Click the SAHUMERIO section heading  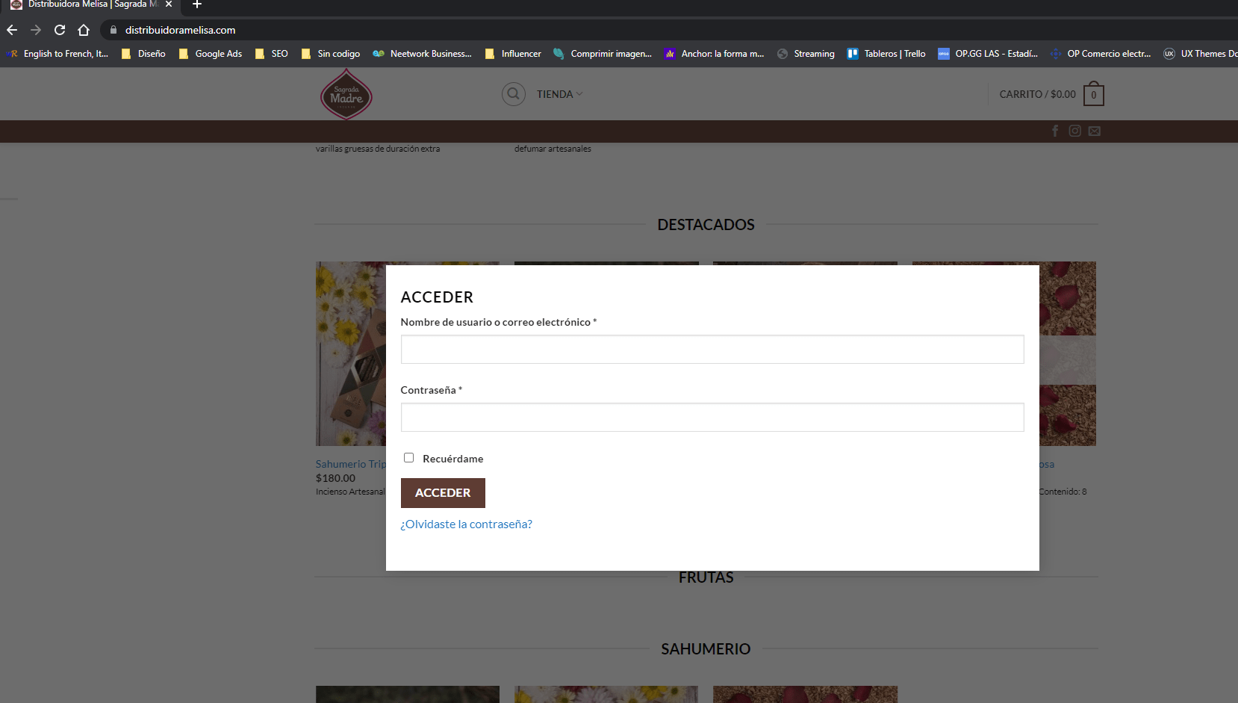[x=706, y=649]
